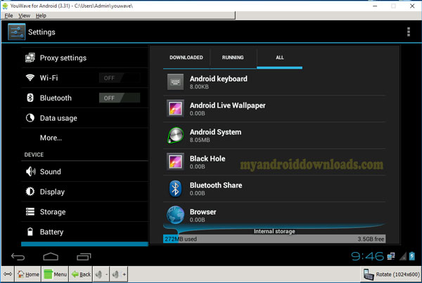Click the Back toolbar button
The width and height of the screenshot is (422, 283).
tap(81, 274)
